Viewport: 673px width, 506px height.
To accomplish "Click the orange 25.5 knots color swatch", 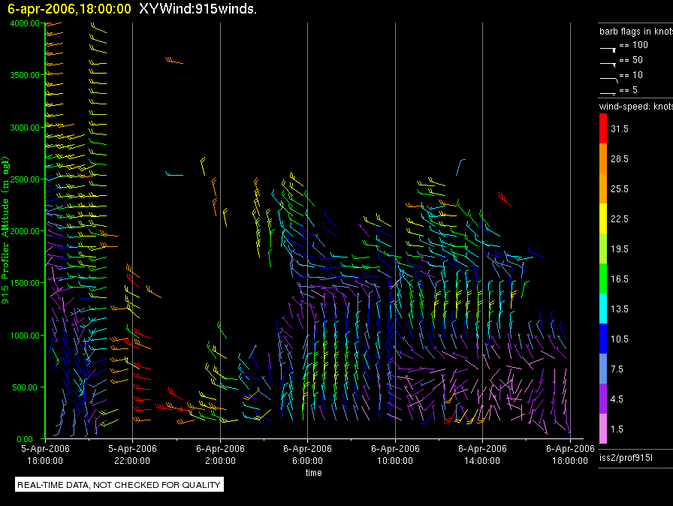I will pos(603,188).
